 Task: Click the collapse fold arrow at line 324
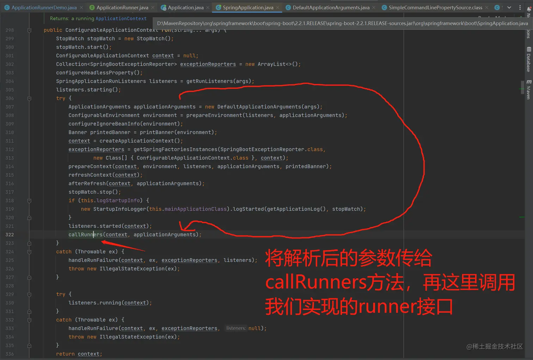tap(29, 252)
